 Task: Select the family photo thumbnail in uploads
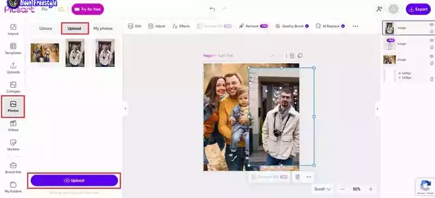point(45,53)
